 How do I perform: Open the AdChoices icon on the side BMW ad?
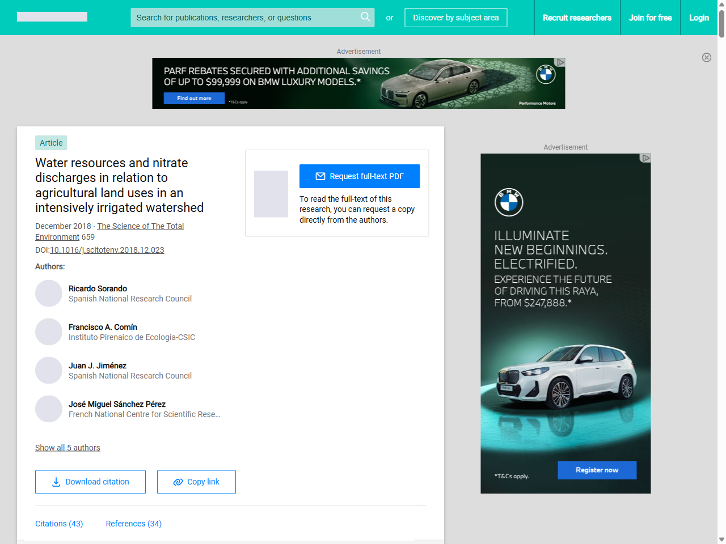pos(645,158)
